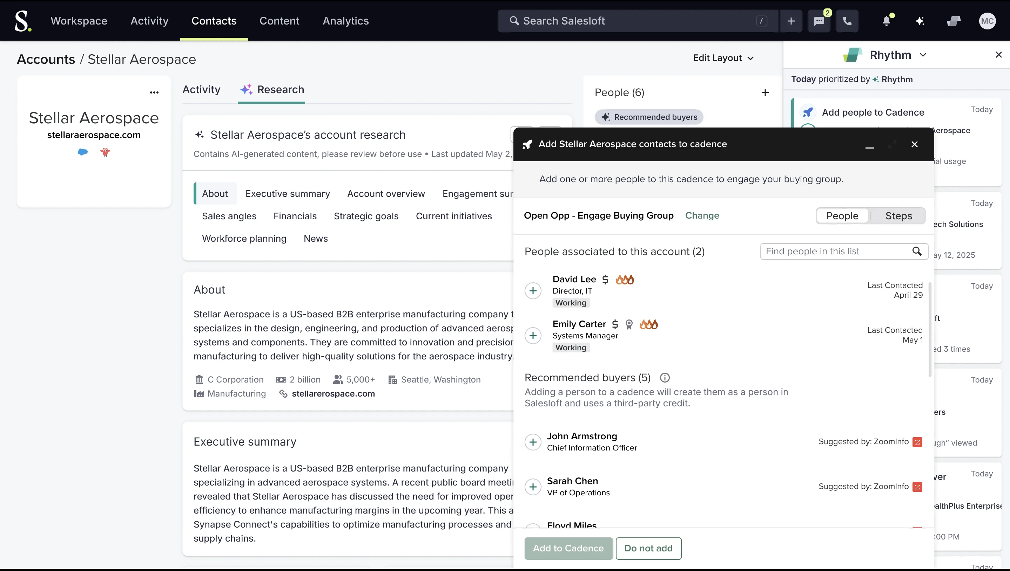The height and width of the screenshot is (571, 1010).
Task: Jump to the Financials section
Action: tap(295, 216)
